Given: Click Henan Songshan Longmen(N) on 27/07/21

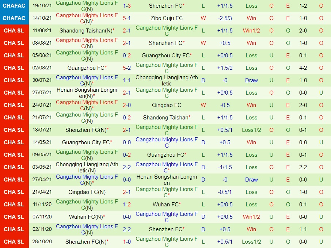Looking at the screenshot, I should 87,93.
